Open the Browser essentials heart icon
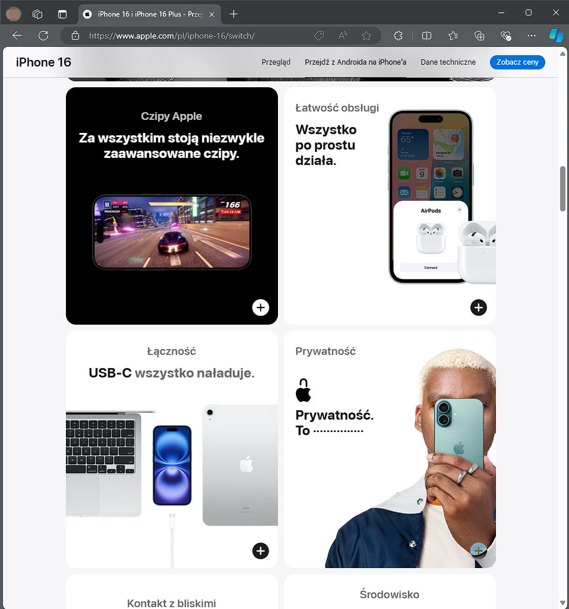 pos(505,36)
